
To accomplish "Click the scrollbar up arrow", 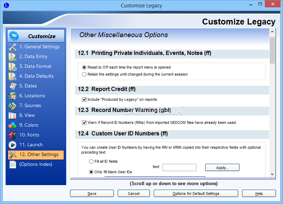I will (x=272, y=31).
